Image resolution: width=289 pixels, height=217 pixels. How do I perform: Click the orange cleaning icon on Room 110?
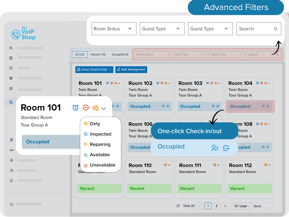(x=165, y=165)
